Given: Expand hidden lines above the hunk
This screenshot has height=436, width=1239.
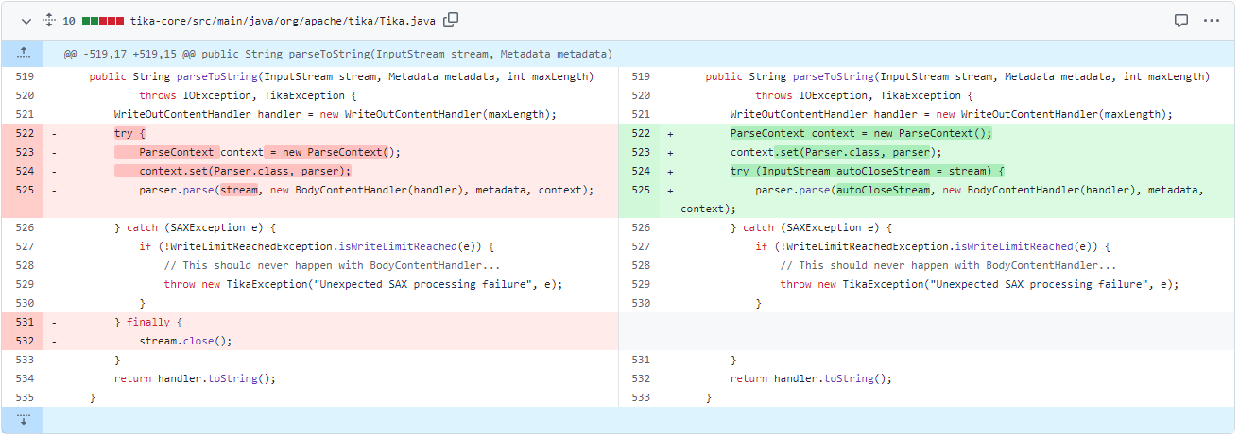Looking at the screenshot, I should tap(23, 54).
